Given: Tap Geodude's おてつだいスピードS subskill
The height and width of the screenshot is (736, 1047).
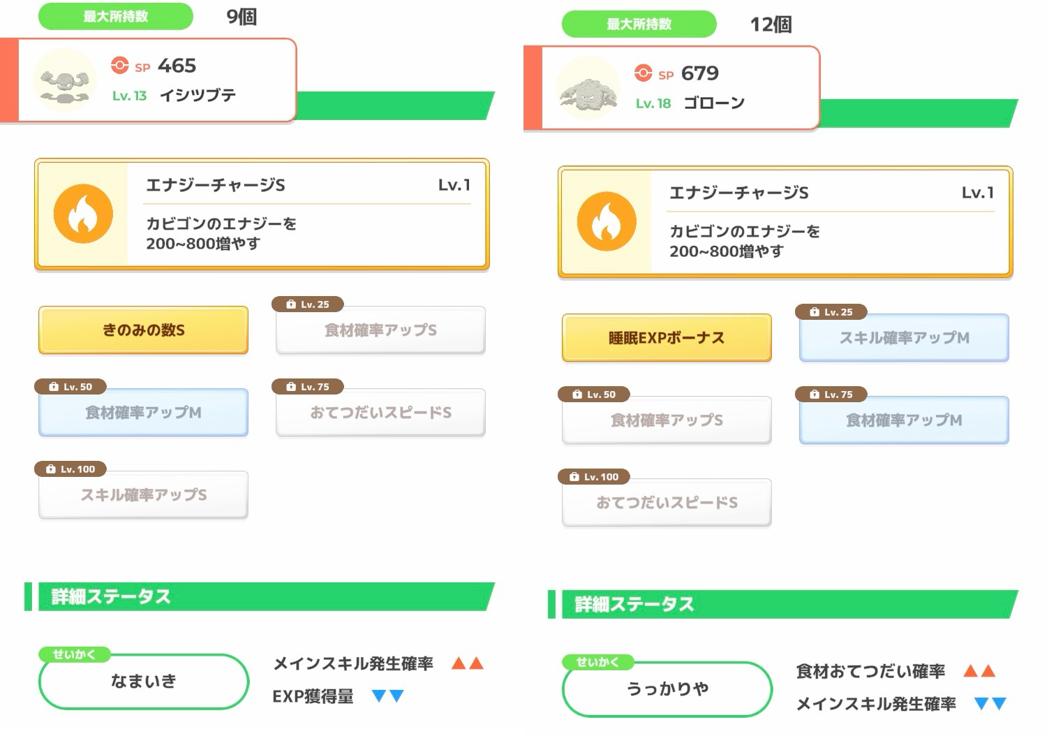Looking at the screenshot, I should click(380, 413).
